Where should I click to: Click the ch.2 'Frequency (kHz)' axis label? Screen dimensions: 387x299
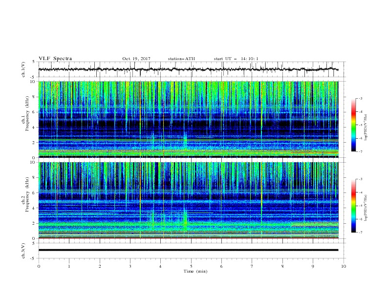click(x=28, y=194)
